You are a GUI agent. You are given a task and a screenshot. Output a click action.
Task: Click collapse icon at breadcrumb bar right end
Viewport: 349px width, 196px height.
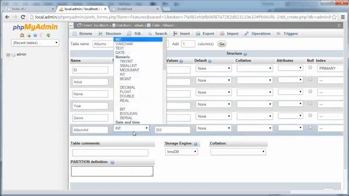pyautogui.click(x=339, y=26)
